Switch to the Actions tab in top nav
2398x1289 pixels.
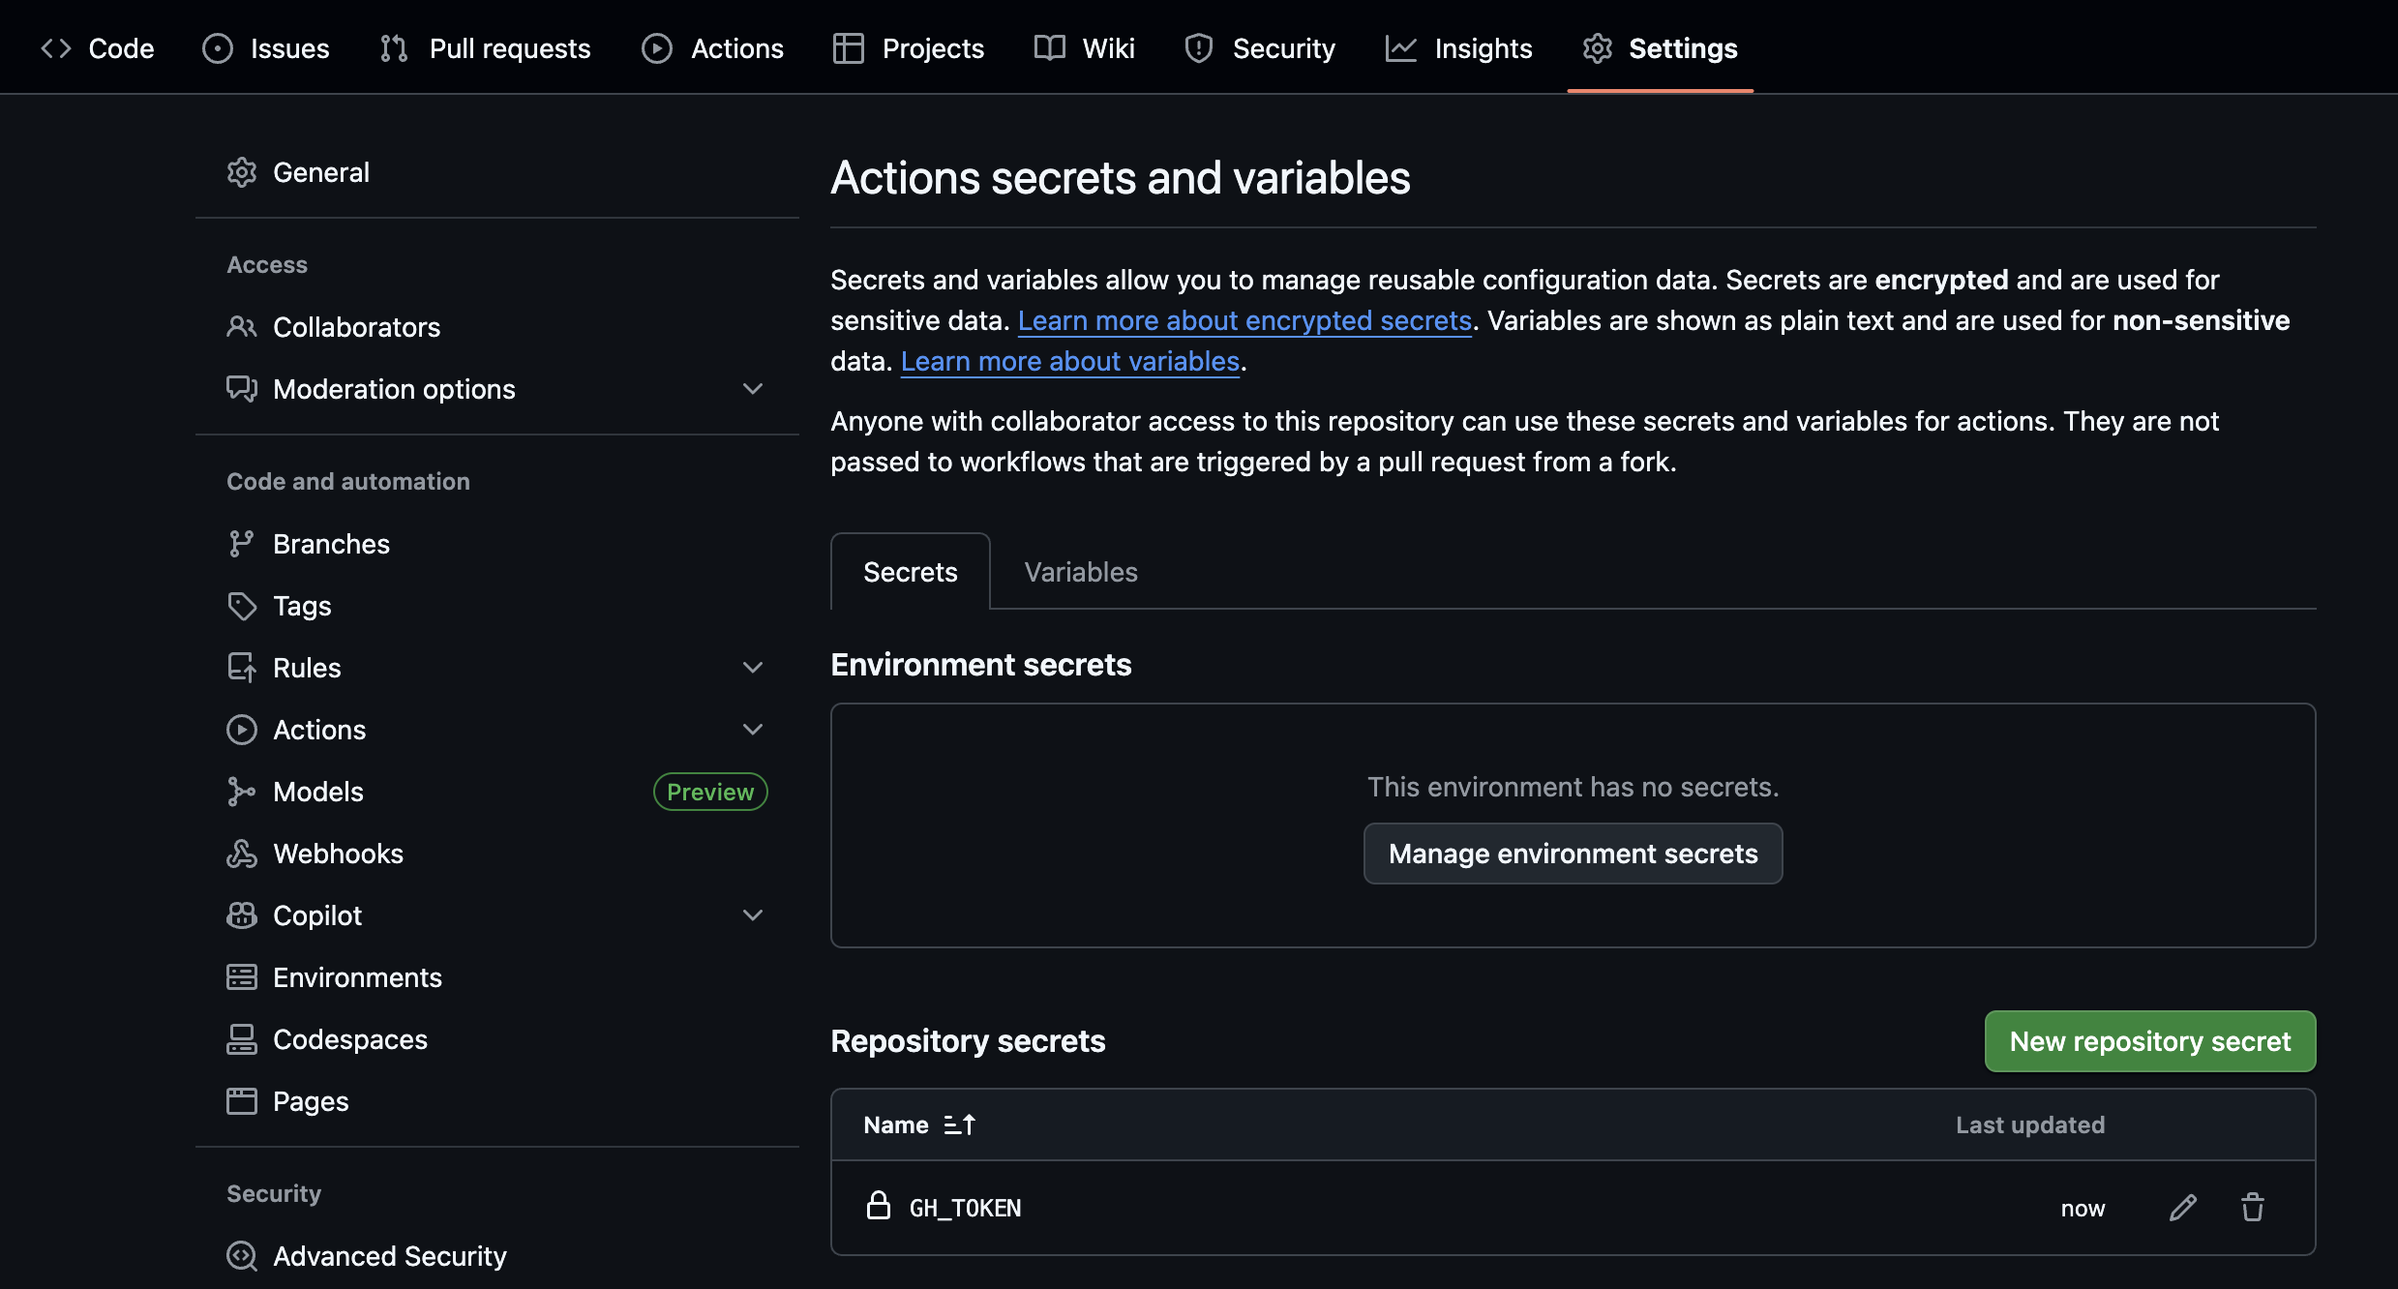712,48
